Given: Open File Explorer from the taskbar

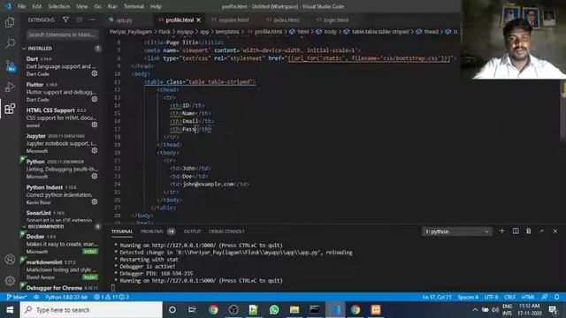Looking at the screenshot, I should coord(294,309).
